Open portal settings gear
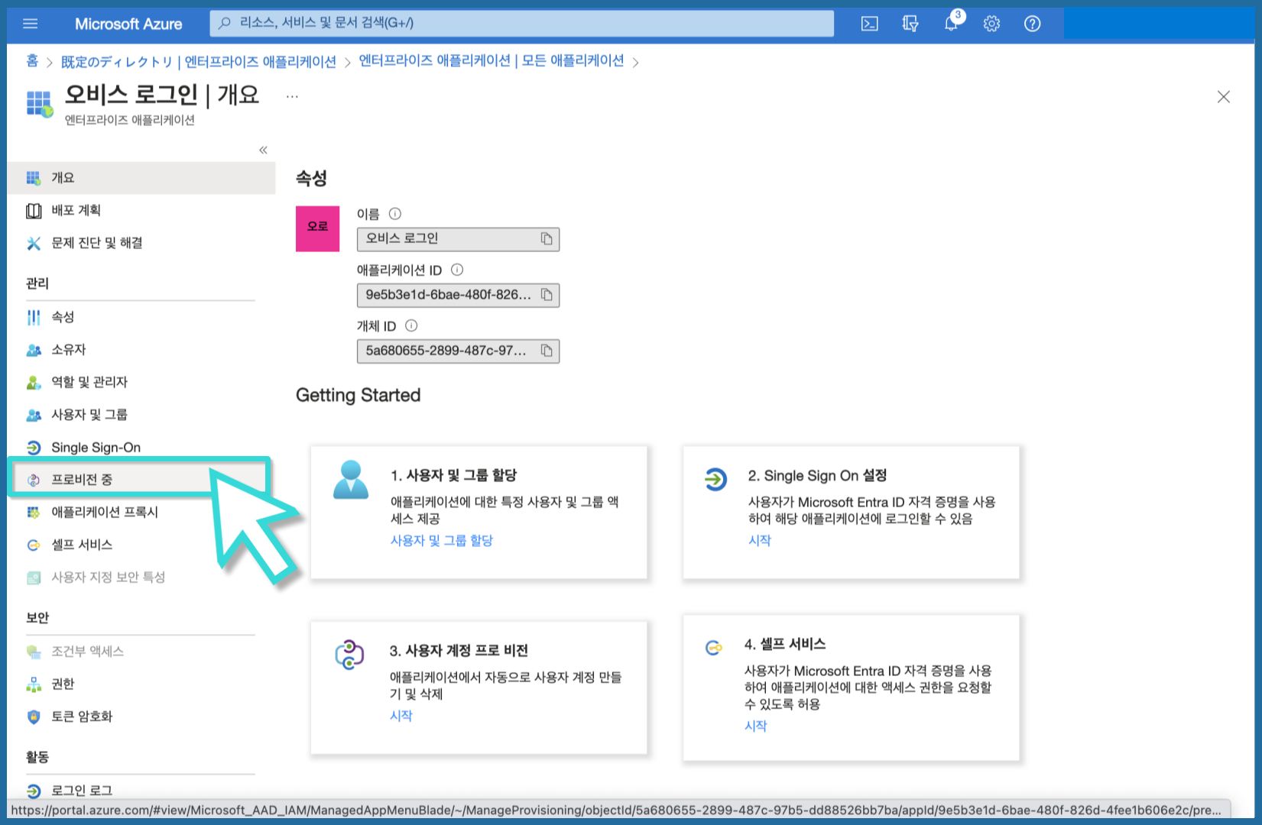The image size is (1262, 825). (991, 24)
